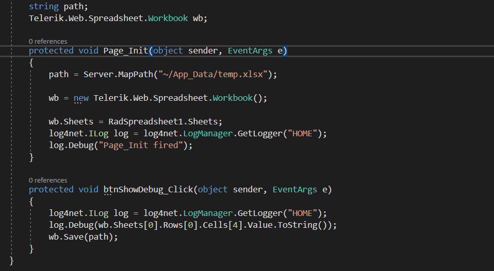
Task: Click 'protected' keyword of the Page_Init method
Action: coord(51,51)
